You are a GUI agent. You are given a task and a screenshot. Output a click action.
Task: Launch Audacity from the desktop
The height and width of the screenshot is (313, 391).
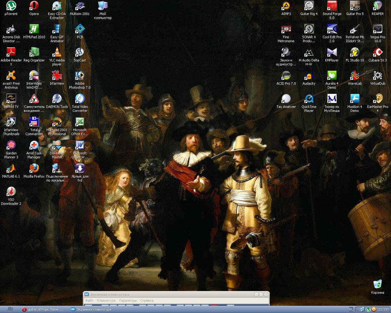[309, 78]
